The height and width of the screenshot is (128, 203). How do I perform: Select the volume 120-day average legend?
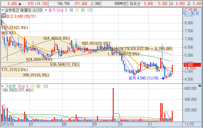coord(45,86)
